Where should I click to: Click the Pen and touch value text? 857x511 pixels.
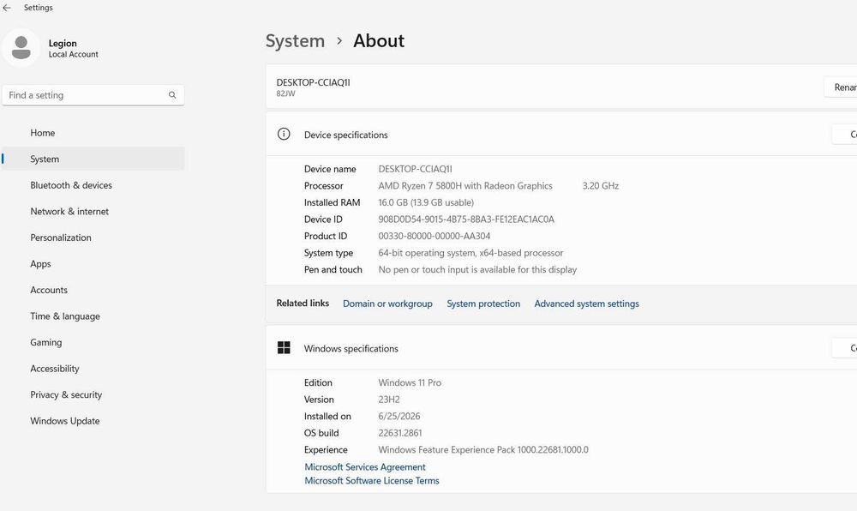[x=477, y=269]
